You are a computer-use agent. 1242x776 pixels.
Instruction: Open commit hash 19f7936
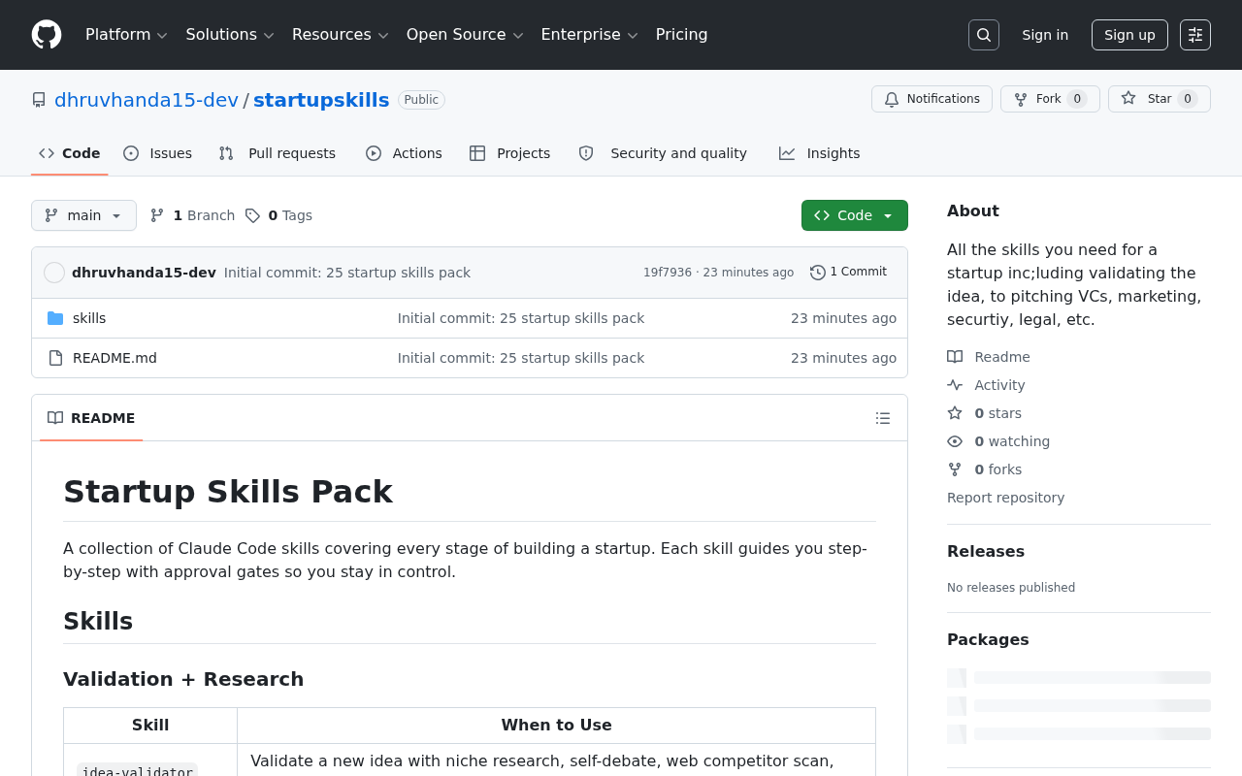pyautogui.click(x=668, y=273)
